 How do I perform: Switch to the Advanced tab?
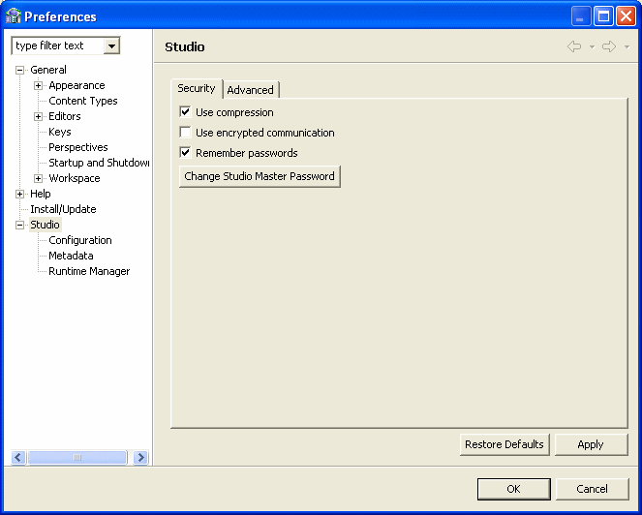pos(250,90)
